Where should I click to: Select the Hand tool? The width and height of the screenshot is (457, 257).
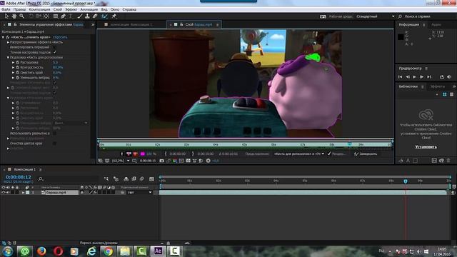[x=14, y=16]
